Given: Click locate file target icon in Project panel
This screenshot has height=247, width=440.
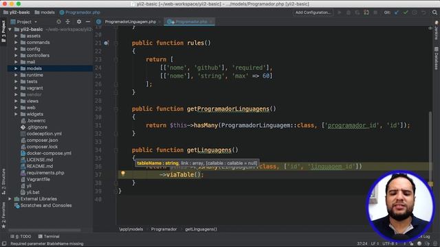Looking at the screenshot, I should pyautogui.click(x=58, y=21).
